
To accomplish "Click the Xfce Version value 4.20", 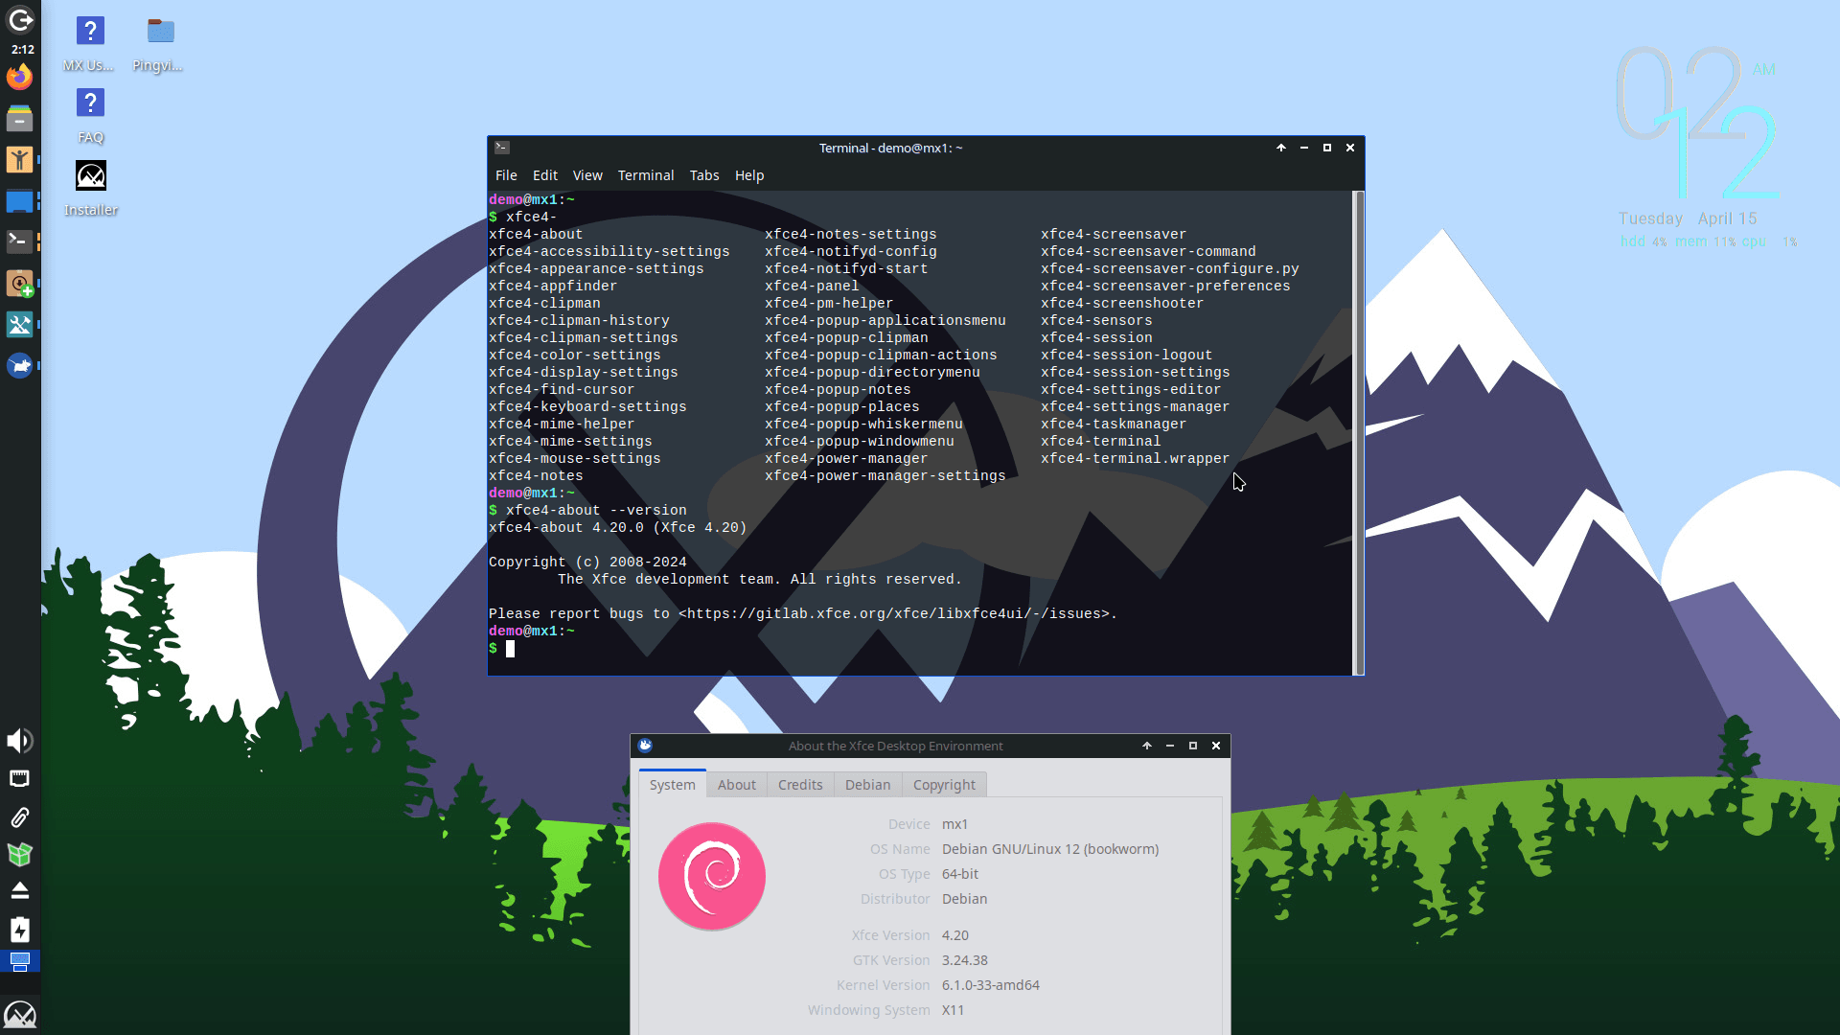I will point(955,935).
